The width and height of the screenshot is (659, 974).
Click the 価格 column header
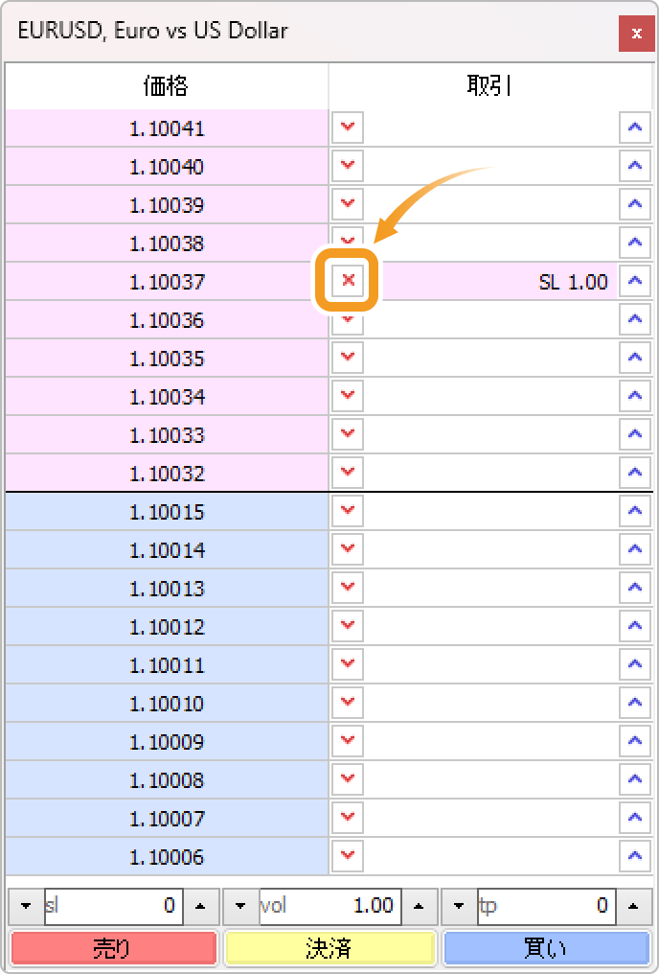[167, 85]
